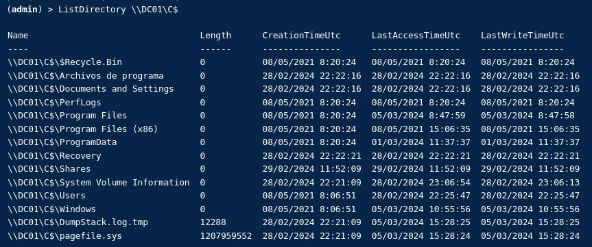Screen dimensions: 592x247
Task: Select the pagefile.sys file entry
Action: pyautogui.click(x=64, y=236)
